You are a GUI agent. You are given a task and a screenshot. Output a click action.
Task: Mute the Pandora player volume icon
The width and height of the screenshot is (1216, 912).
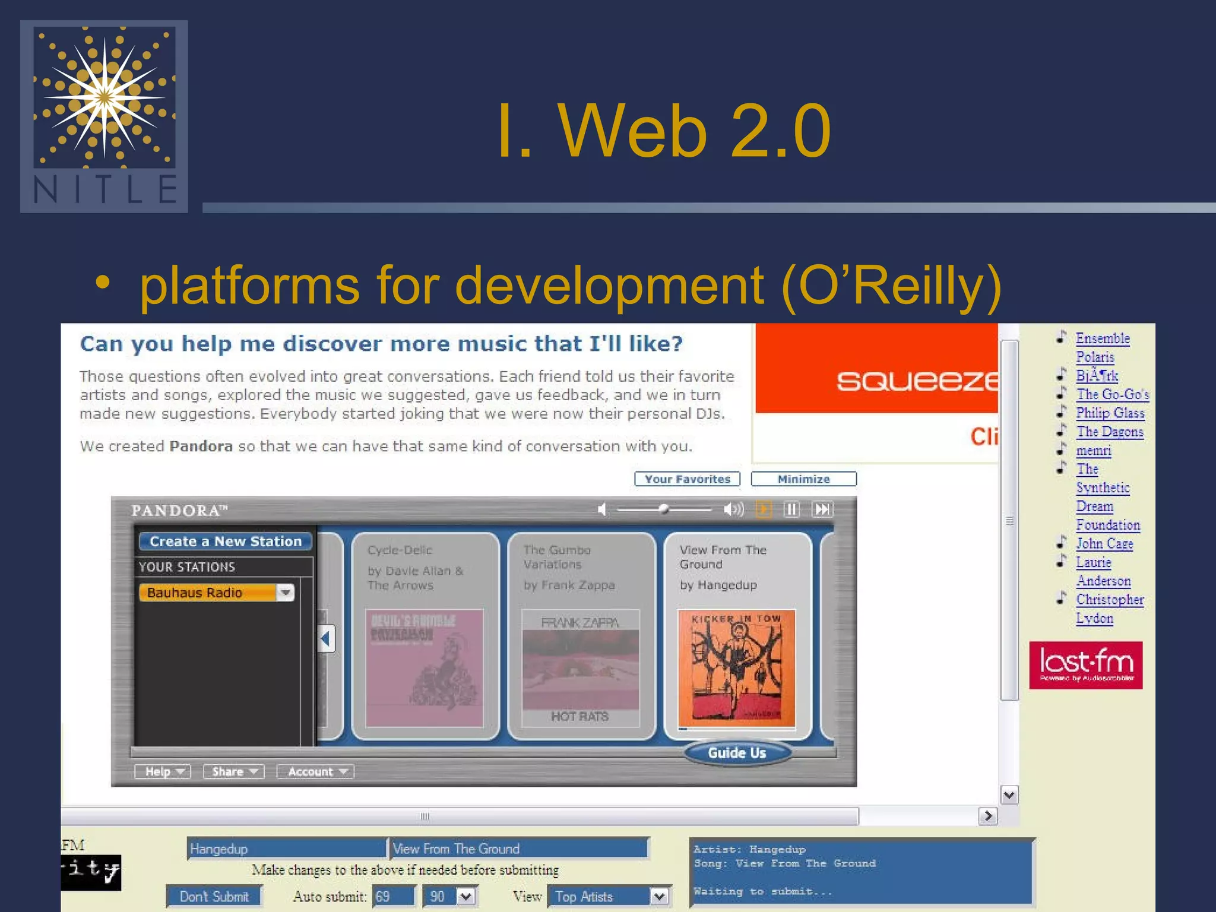coord(602,509)
